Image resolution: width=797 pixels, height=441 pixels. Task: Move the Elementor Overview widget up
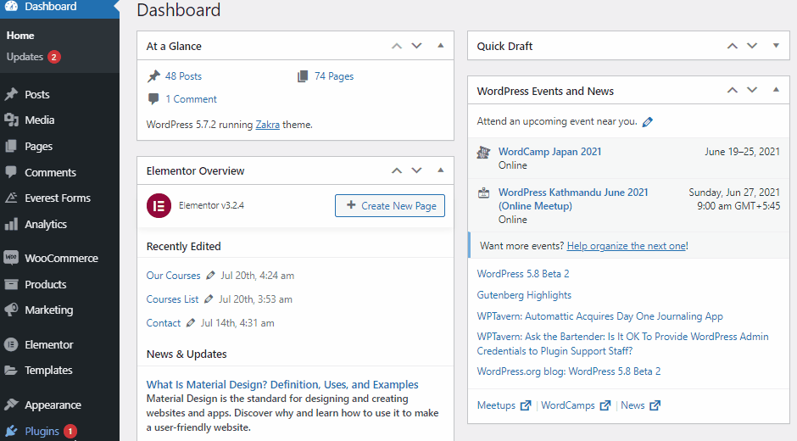396,170
